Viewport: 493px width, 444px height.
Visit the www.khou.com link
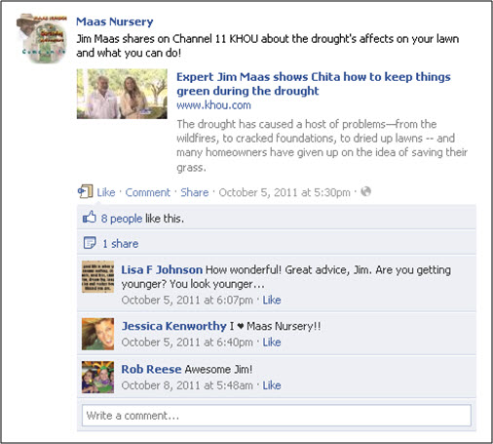point(213,105)
